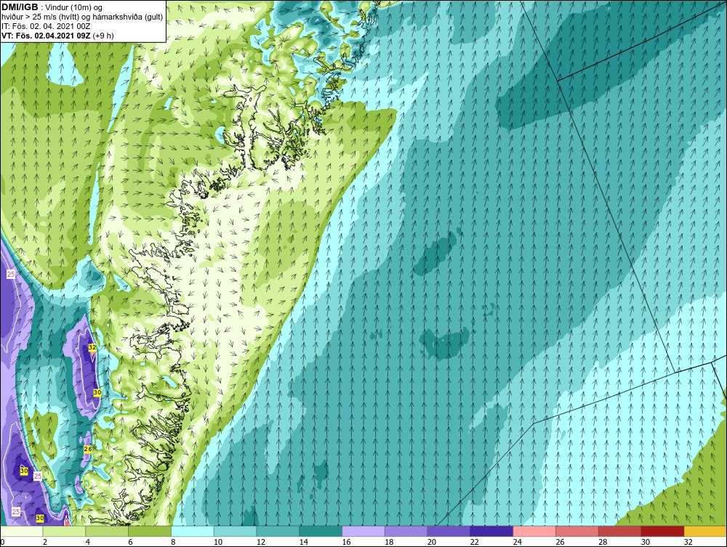Viewport: 727px width, 547px height.
Task: Pick the 4–6 m/s green legend swatch
Action: point(107,532)
